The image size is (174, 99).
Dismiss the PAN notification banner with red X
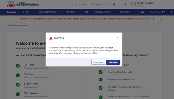[x=160, y=19]
